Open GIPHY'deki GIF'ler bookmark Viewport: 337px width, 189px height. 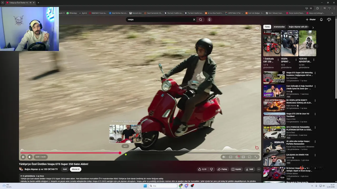[234, 13]
